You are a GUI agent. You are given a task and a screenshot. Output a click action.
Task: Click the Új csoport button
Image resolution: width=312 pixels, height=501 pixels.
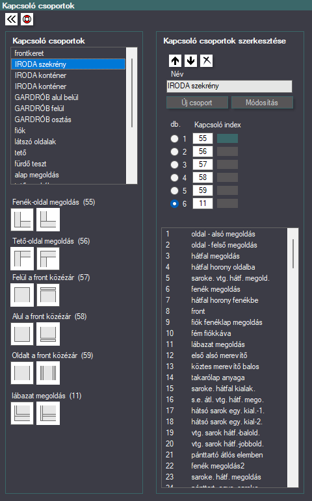[197, 103]
